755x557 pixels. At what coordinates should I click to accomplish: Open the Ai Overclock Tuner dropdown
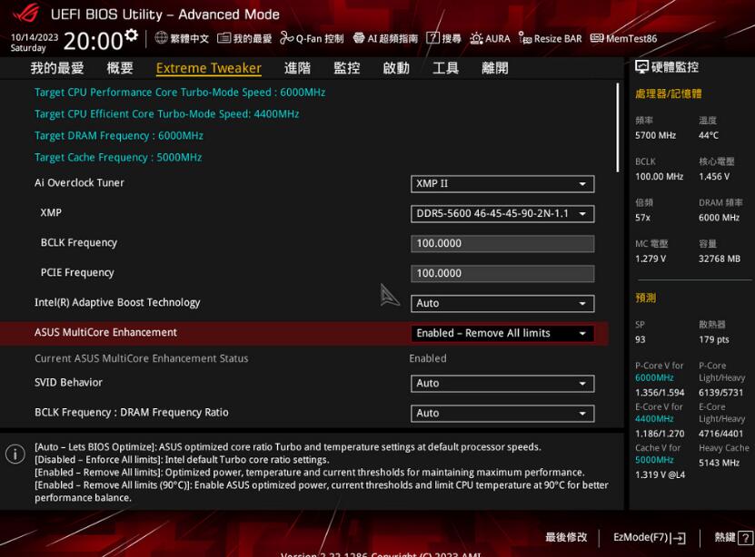pyautogui.click(x=502, y=183)
